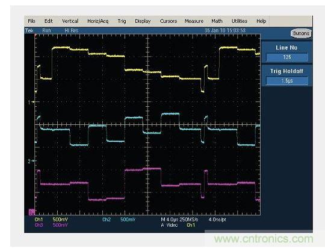325x248 pixels.
Task: Open the Edit menu
Action: (x=49, y=21)
